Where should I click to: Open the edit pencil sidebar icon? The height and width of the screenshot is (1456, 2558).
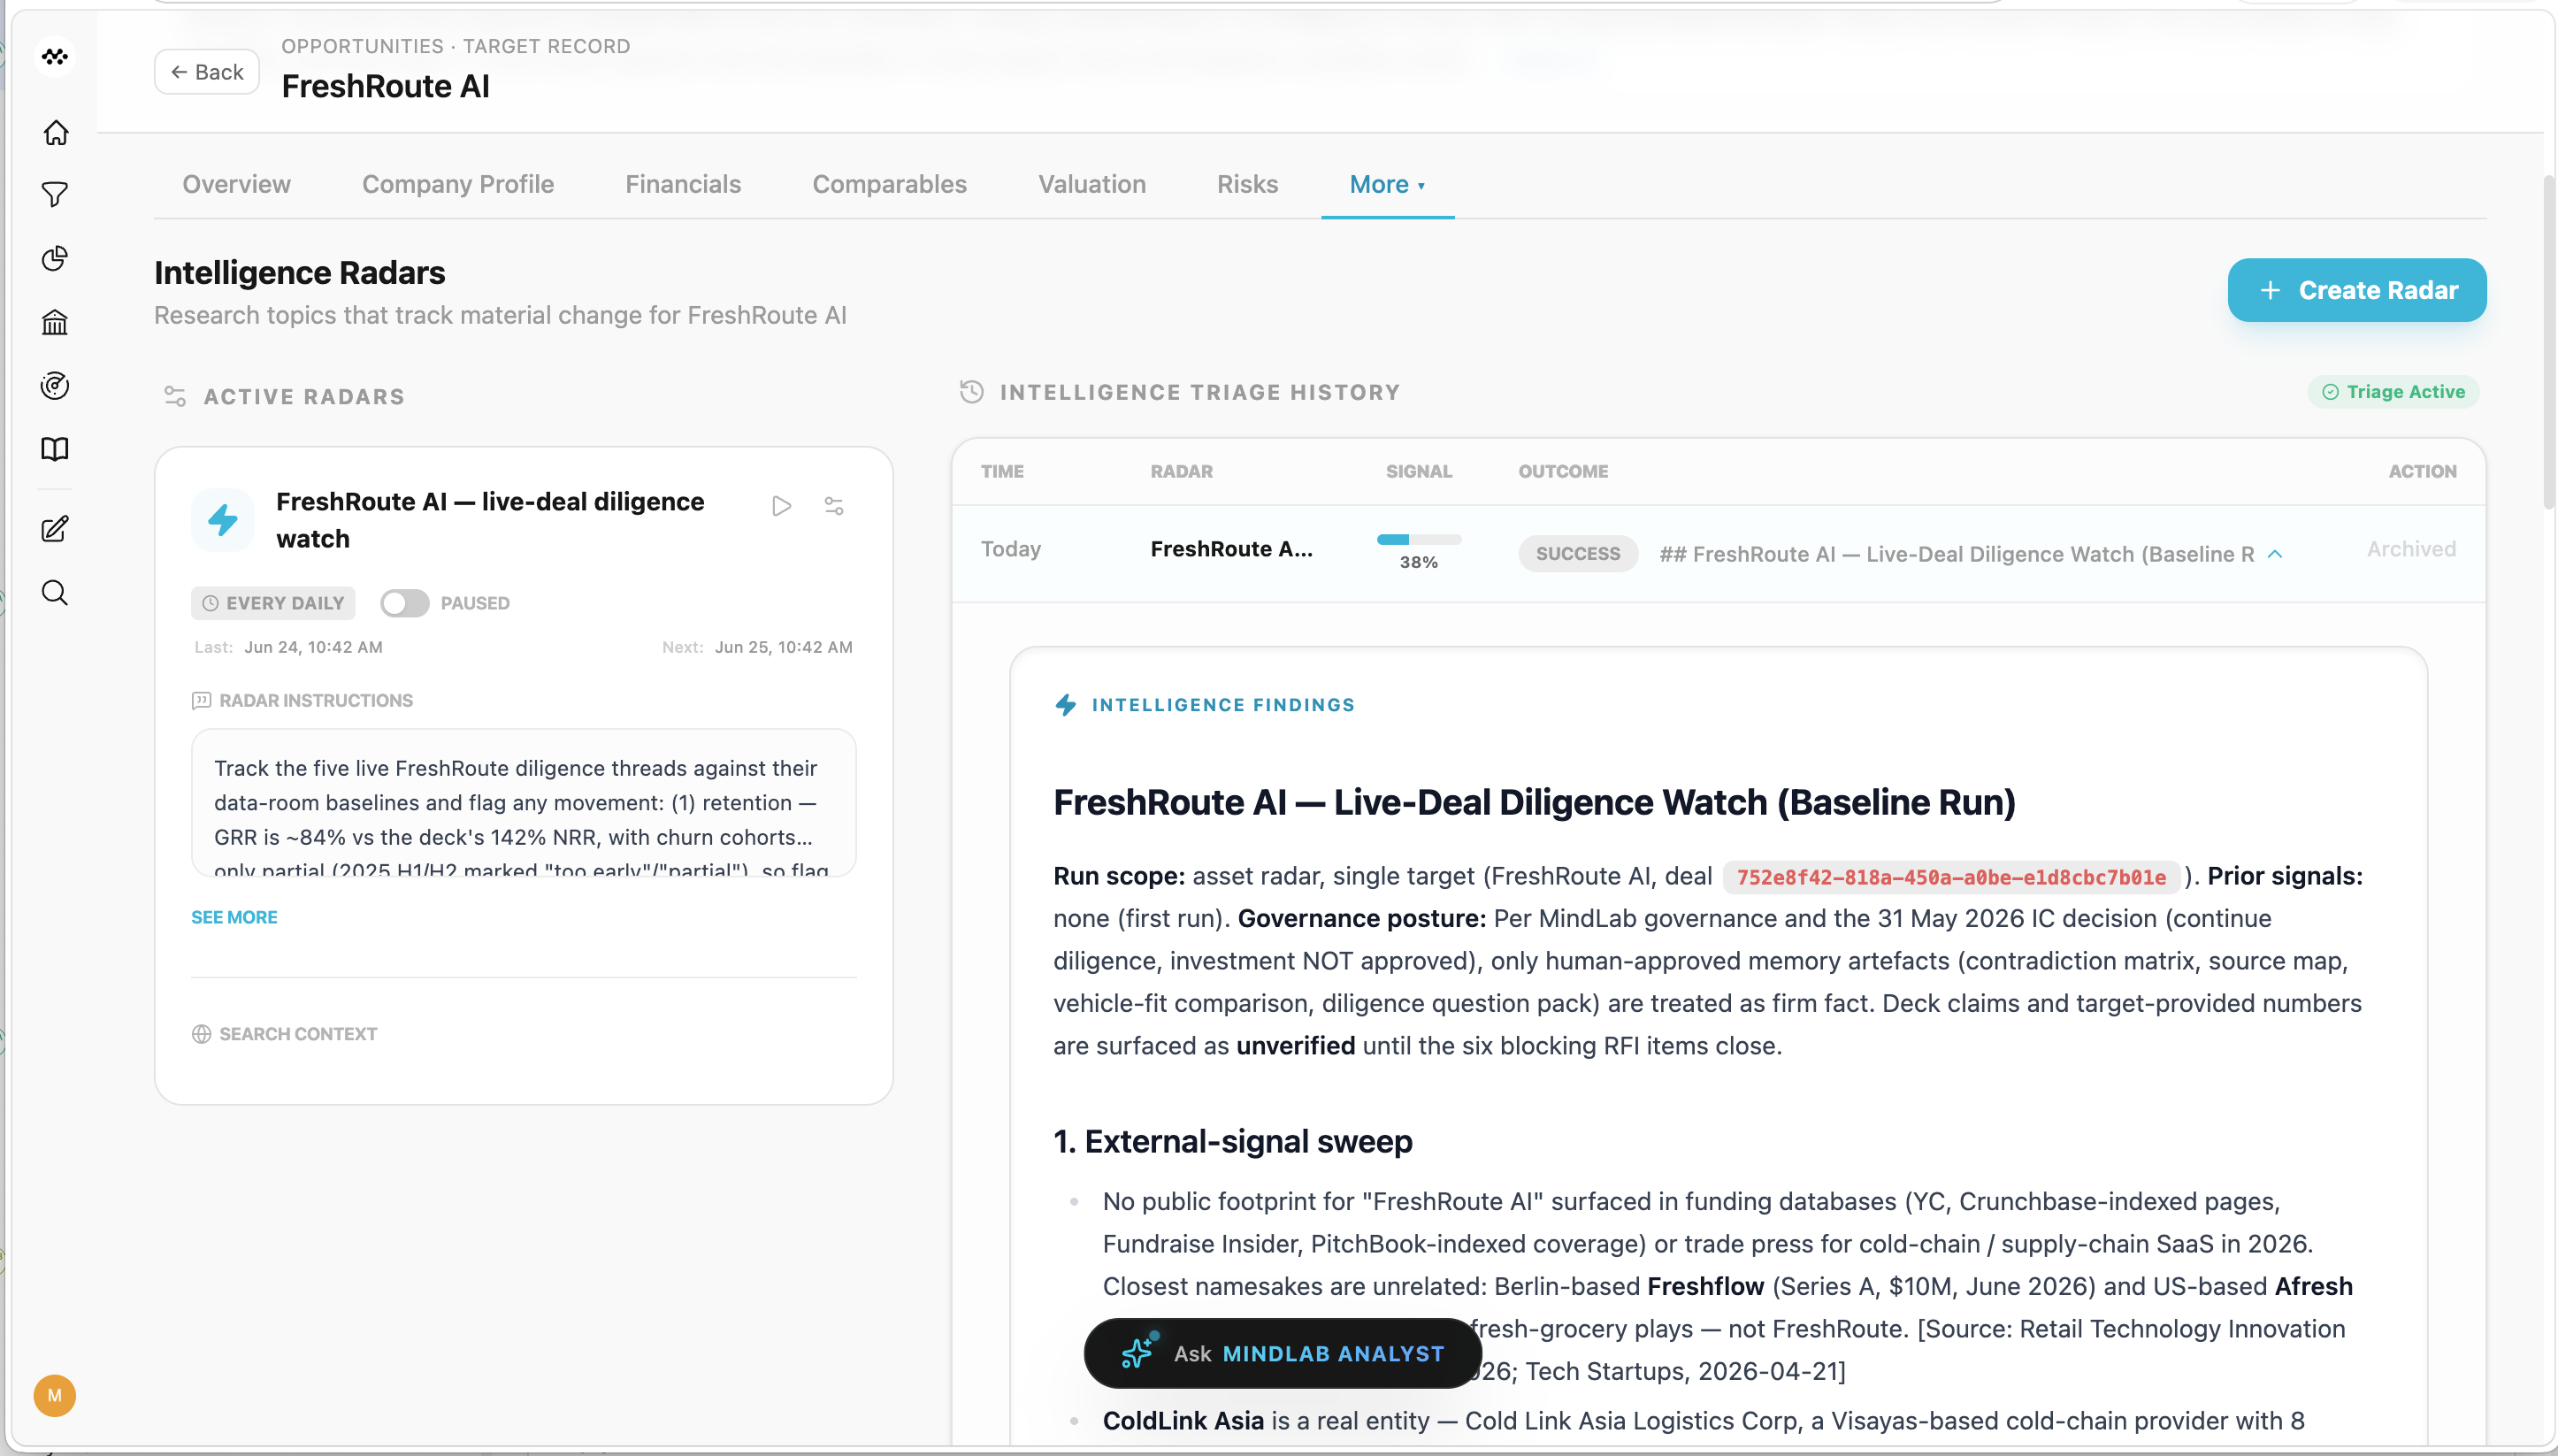point(55,529)
